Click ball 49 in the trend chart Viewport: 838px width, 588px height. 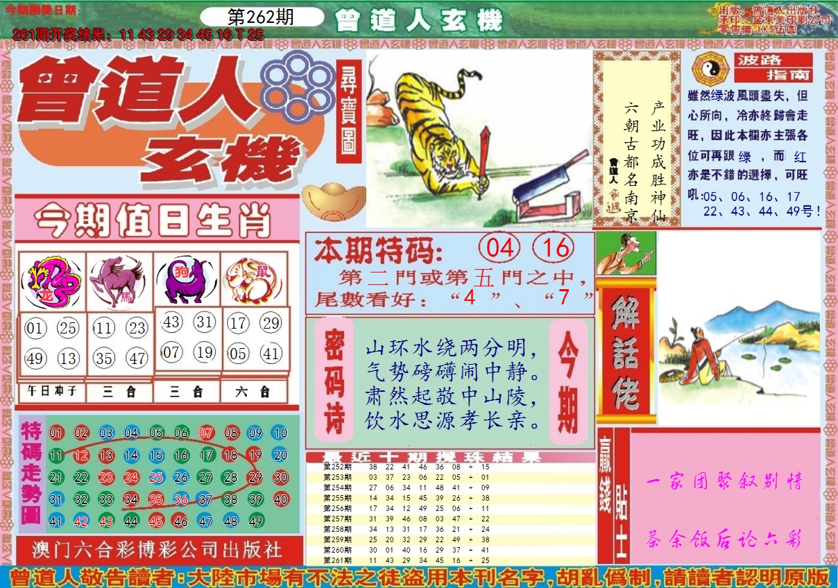pos(255,521)
